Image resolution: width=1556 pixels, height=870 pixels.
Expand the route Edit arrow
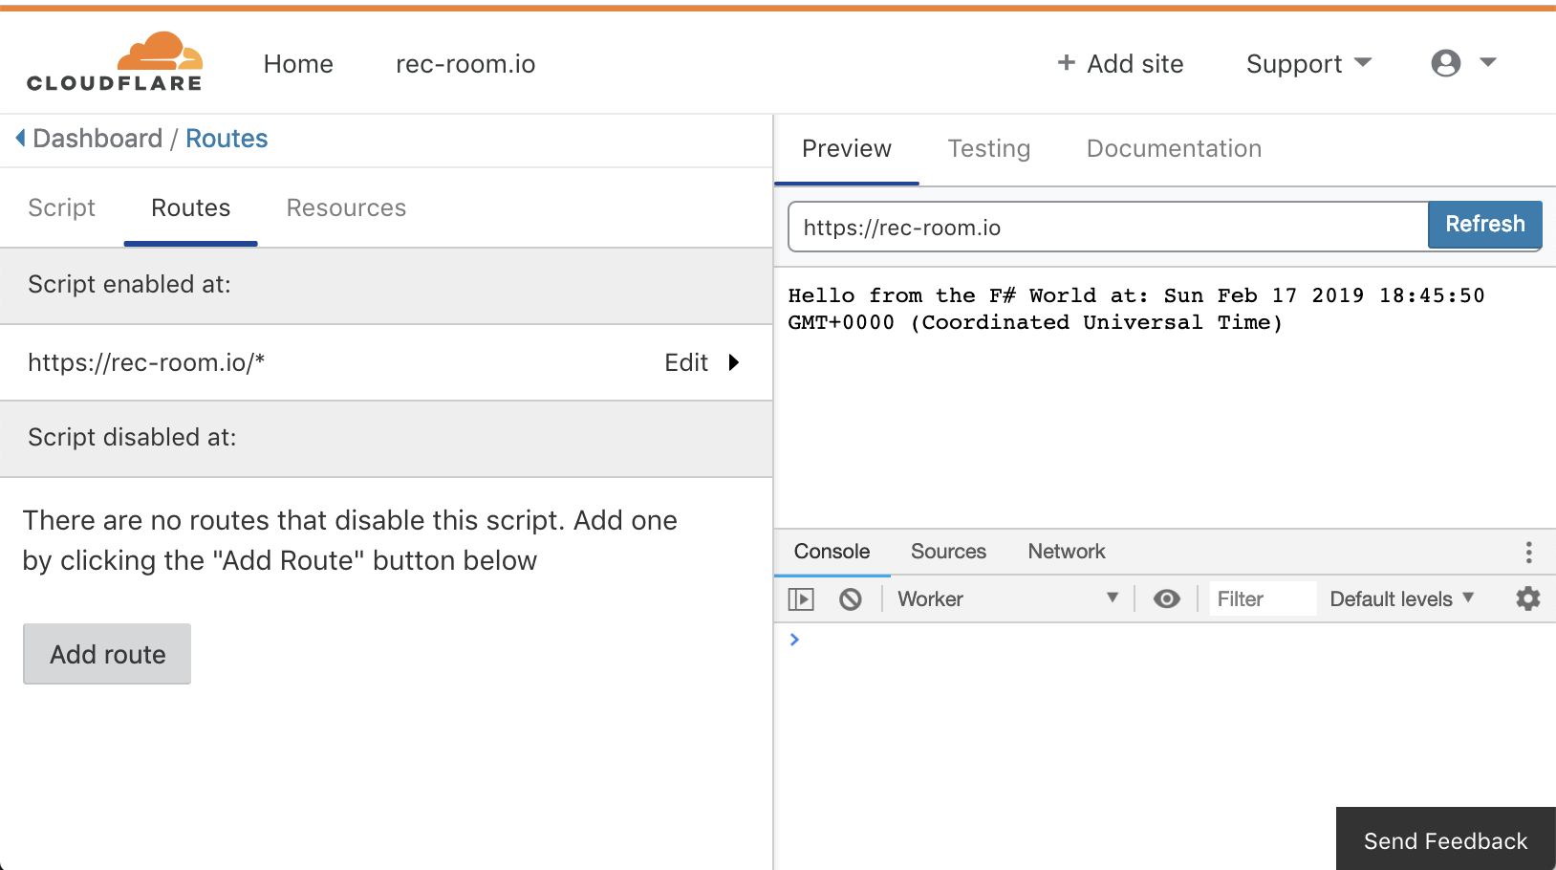pos(734,362)
